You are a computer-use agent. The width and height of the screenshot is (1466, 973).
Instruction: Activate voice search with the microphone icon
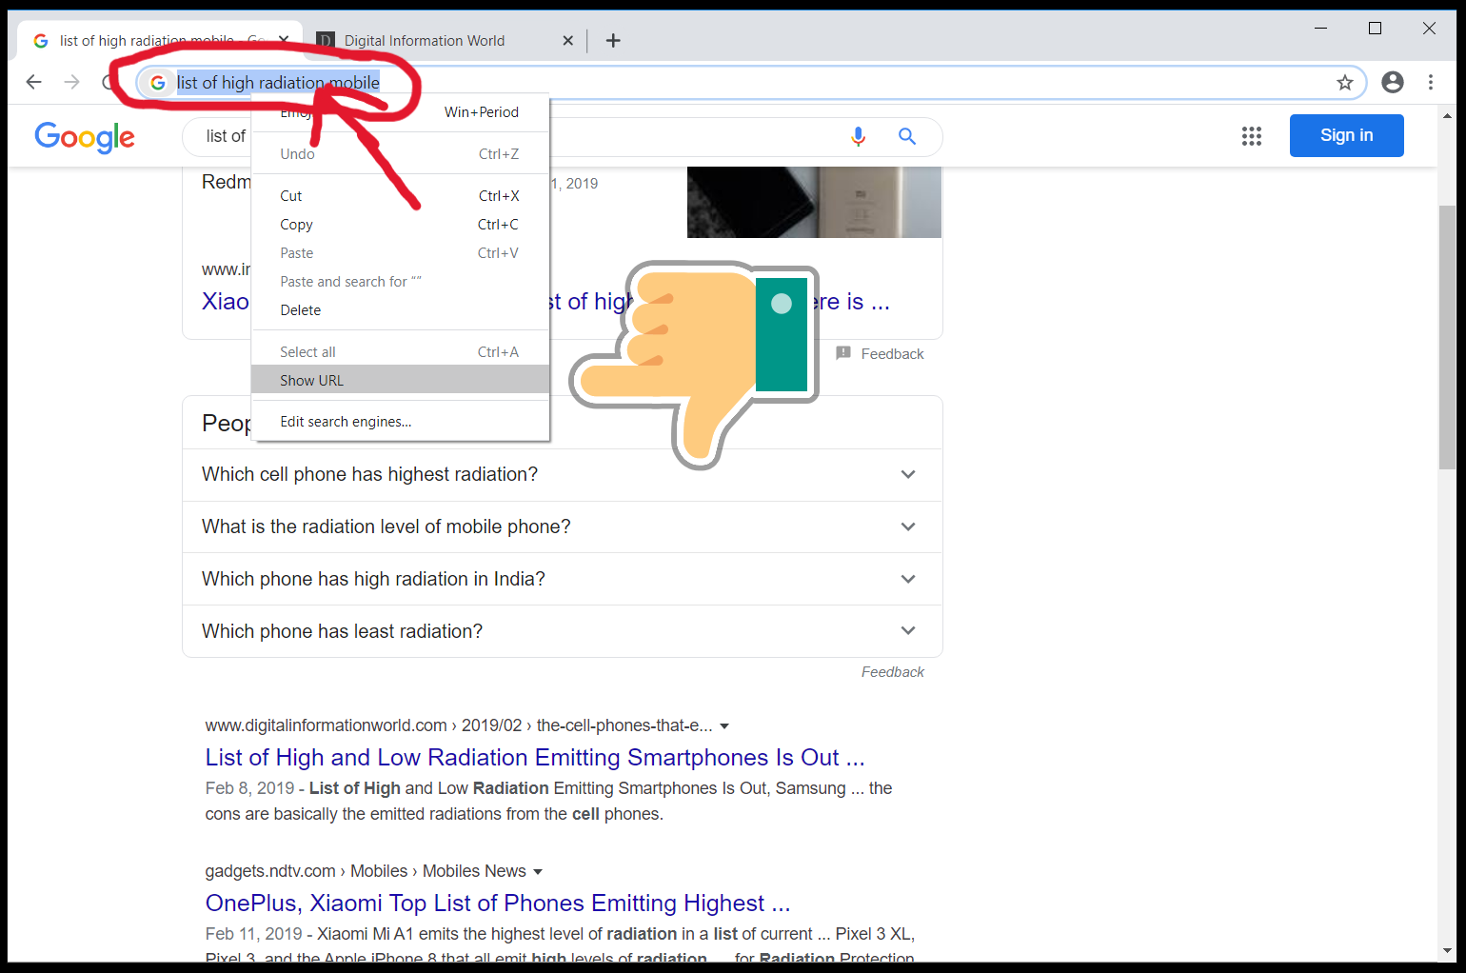click(x=858, y=136)
